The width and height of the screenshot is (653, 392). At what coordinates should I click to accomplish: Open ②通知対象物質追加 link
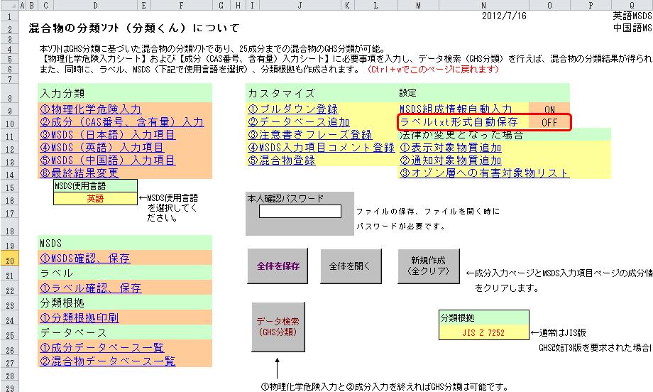click(x=450, y=160)
